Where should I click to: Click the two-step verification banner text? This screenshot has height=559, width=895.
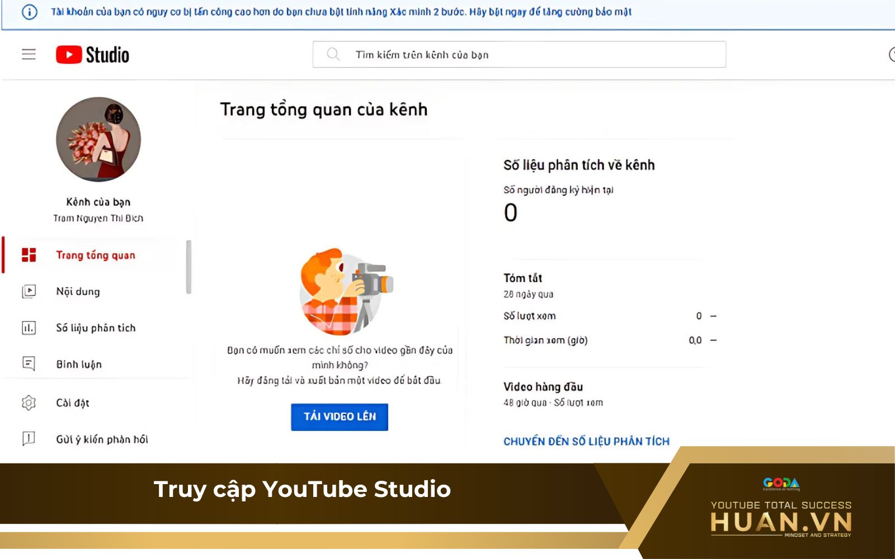click(x=341, y=12)
